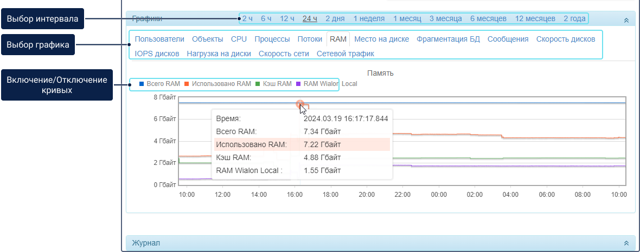Switch to the Пользователи chart
The width and height of the screenshot is (640, 252).
coord(159,39)
